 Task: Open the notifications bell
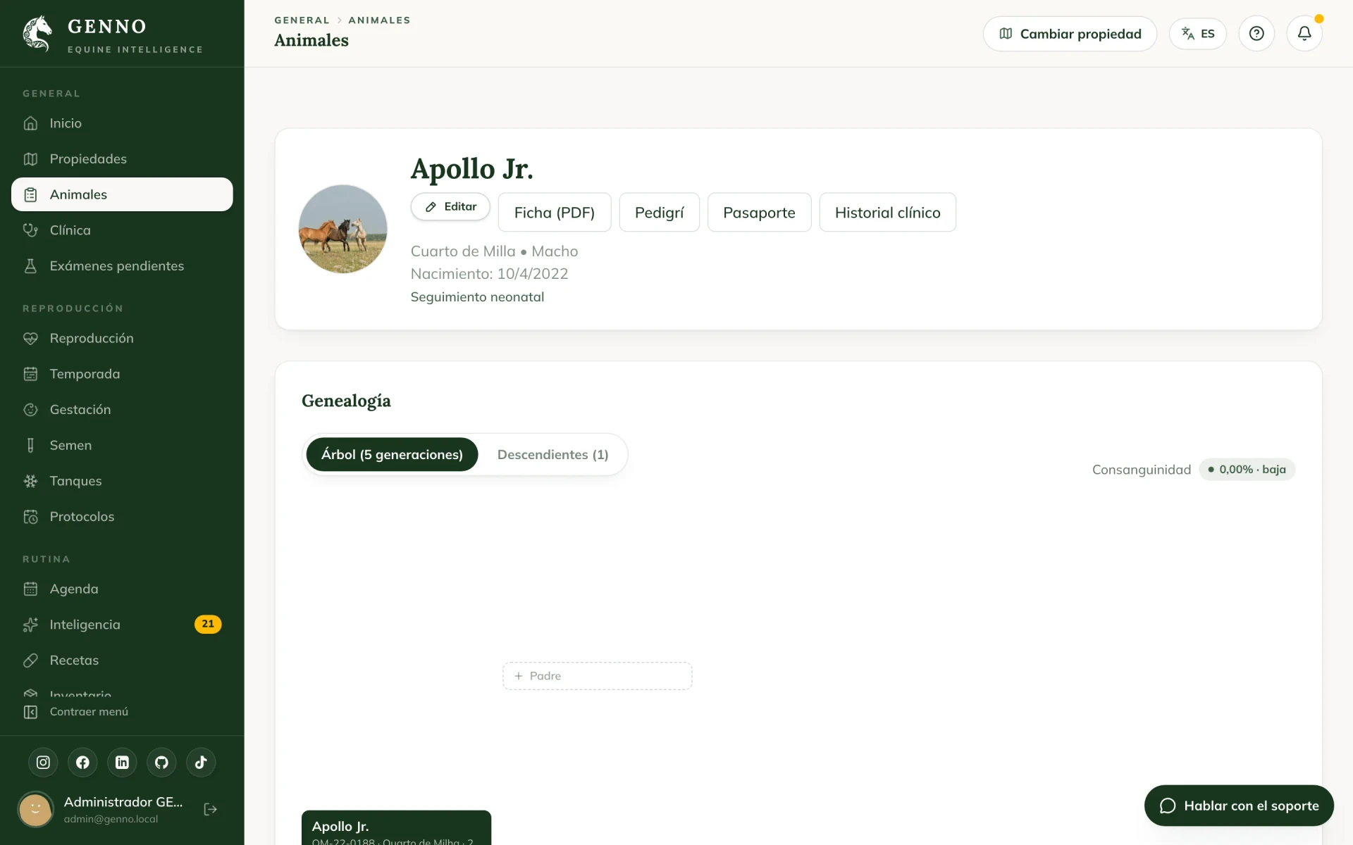click(x=1304, y=34)
